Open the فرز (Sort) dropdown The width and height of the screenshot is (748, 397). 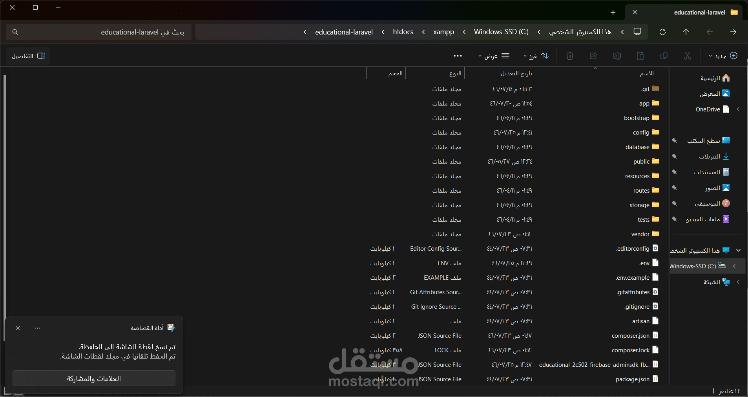pyautogui.click(x=536, y=56)
